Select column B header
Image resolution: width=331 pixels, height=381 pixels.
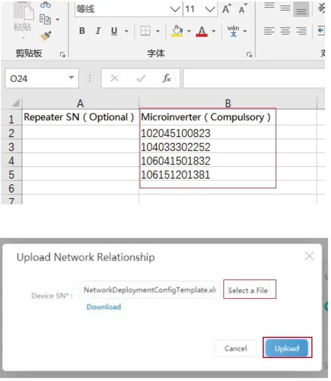[228, 103]
